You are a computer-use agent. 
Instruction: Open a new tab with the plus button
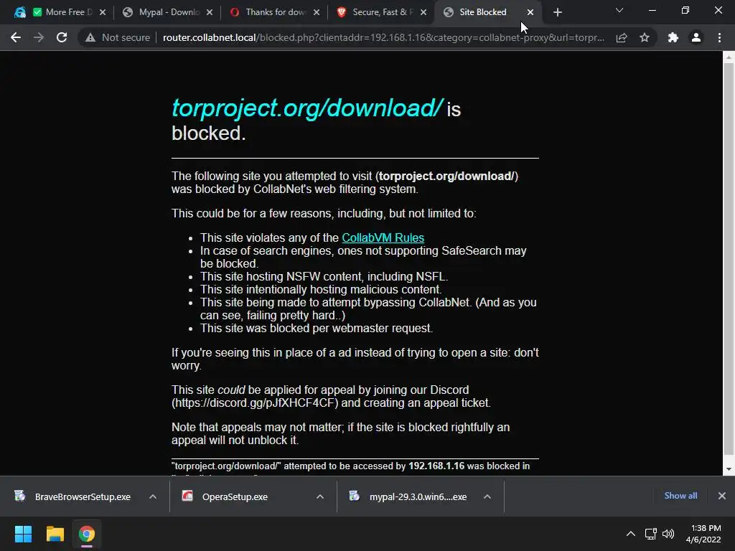[557, 13]
